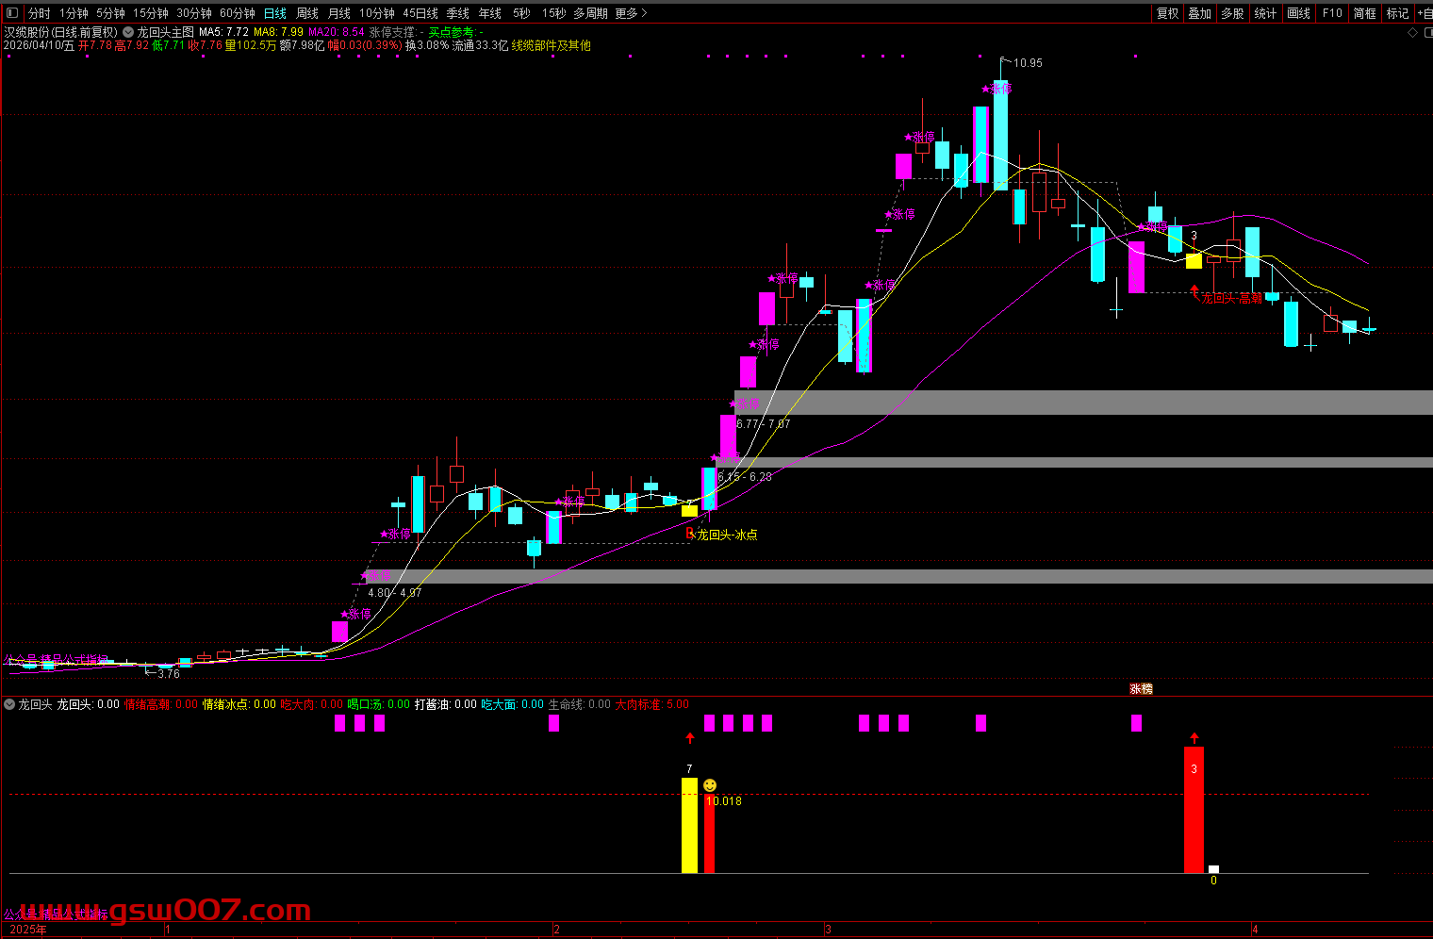Click the 涨榜 badge above indicator panel

(x=1141, y=689)
